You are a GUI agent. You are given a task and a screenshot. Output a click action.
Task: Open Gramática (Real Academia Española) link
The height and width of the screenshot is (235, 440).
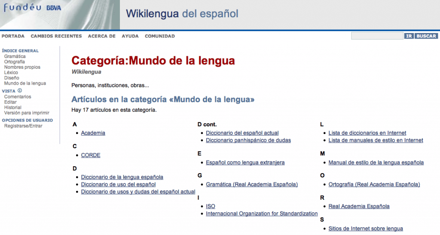[252, 184]
